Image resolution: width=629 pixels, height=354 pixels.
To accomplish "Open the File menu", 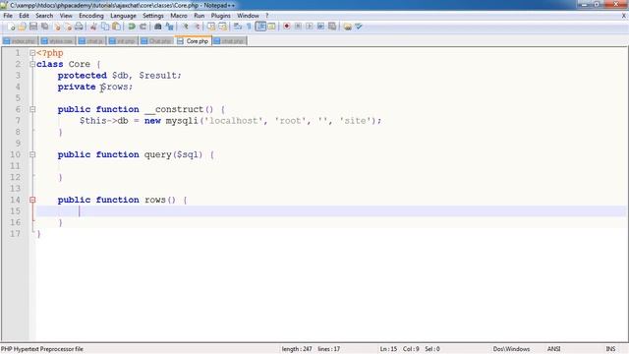I will pos(8,16).
